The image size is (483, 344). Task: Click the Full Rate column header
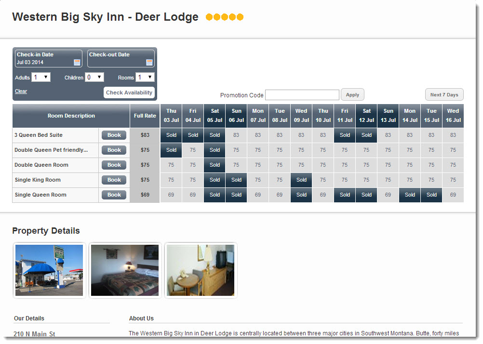[145, 116]
